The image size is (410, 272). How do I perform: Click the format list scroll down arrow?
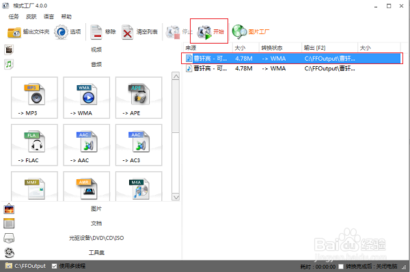coord(176,197)
